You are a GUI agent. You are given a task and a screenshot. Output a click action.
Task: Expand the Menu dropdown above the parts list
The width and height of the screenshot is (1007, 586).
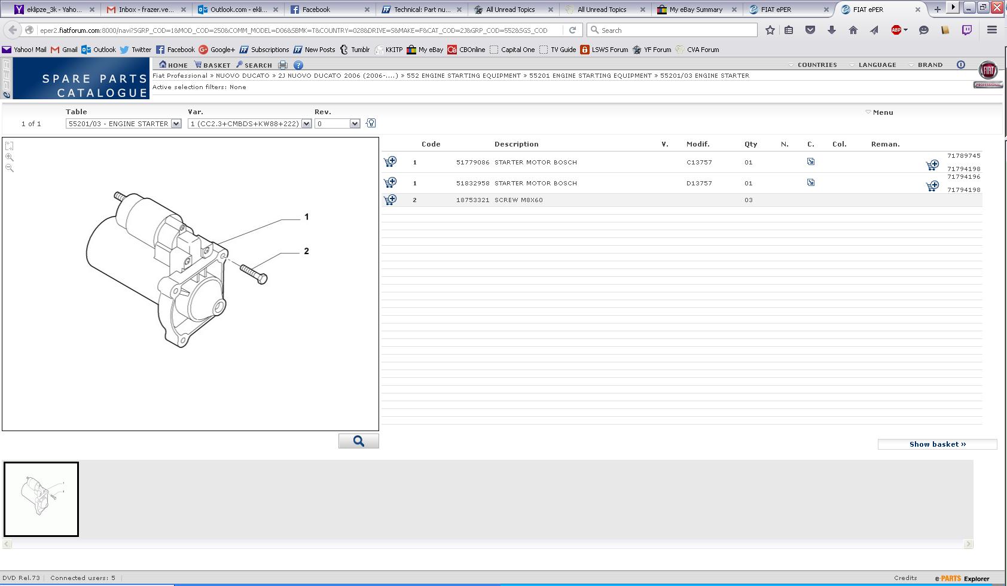click(880, 112)
